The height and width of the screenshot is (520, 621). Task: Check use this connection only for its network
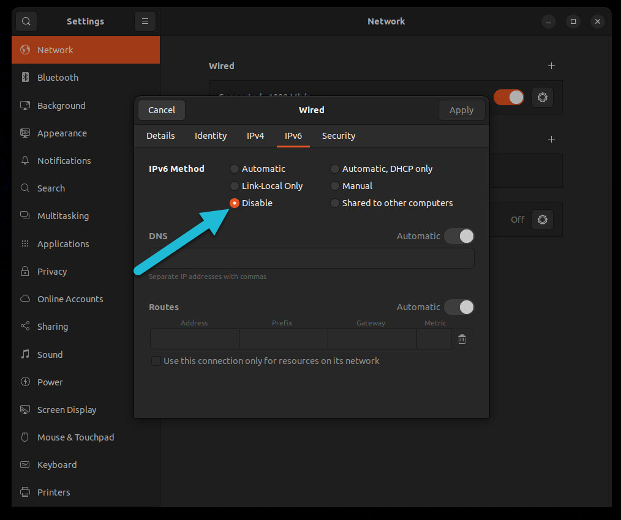156,360
